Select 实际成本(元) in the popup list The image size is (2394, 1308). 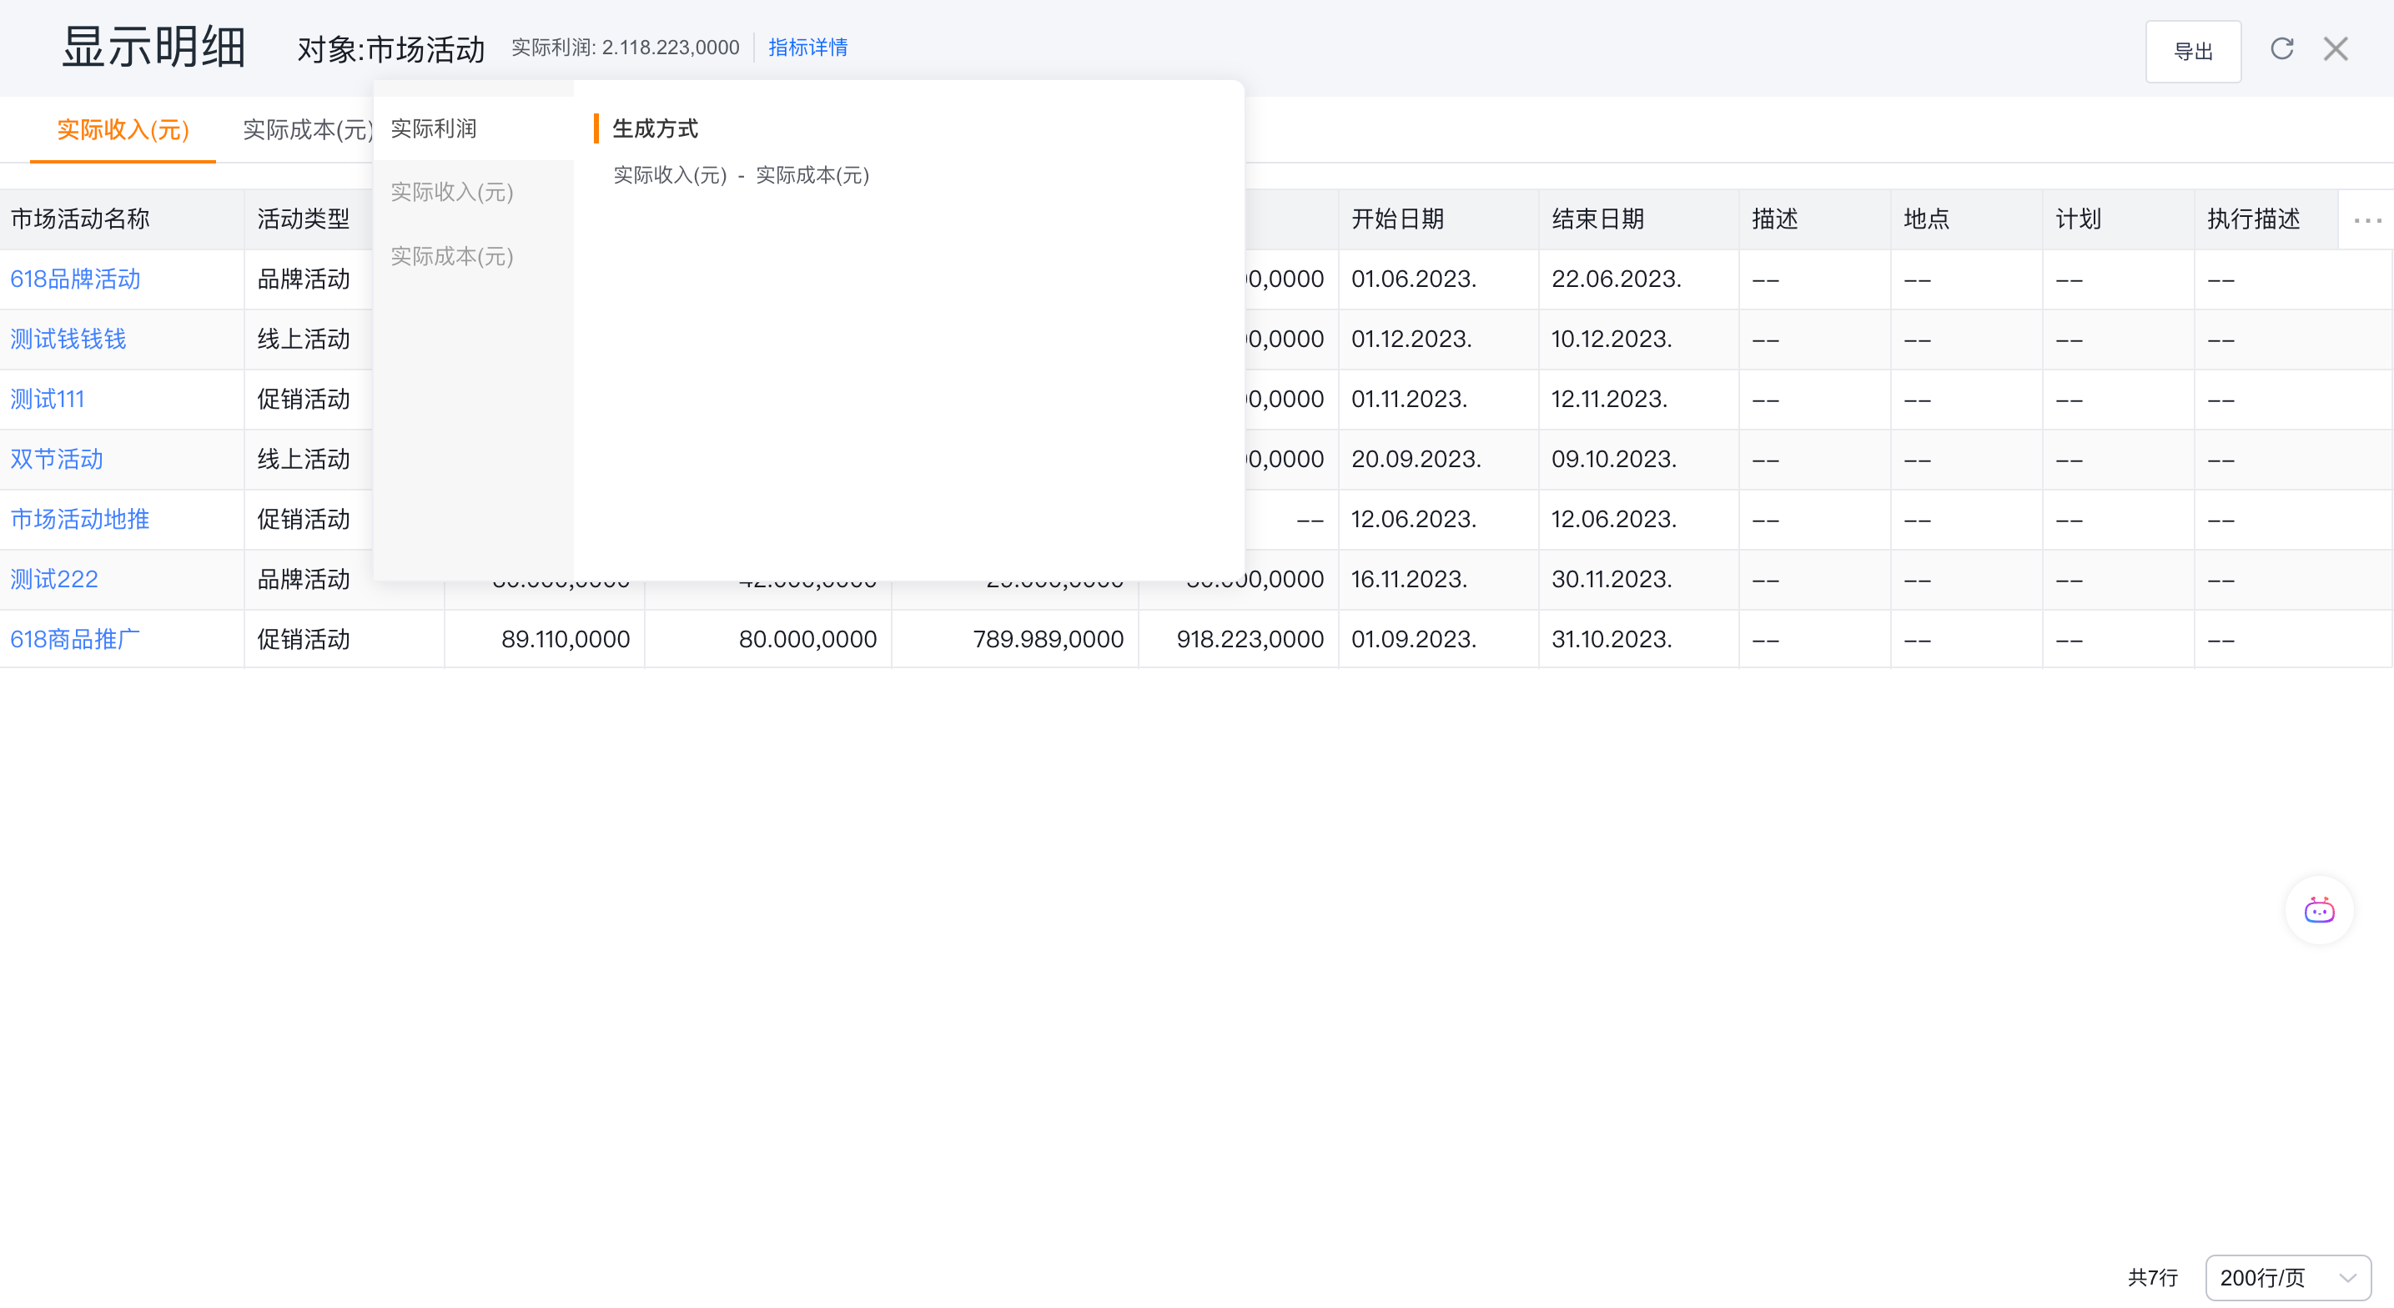[x=451, y=255]
